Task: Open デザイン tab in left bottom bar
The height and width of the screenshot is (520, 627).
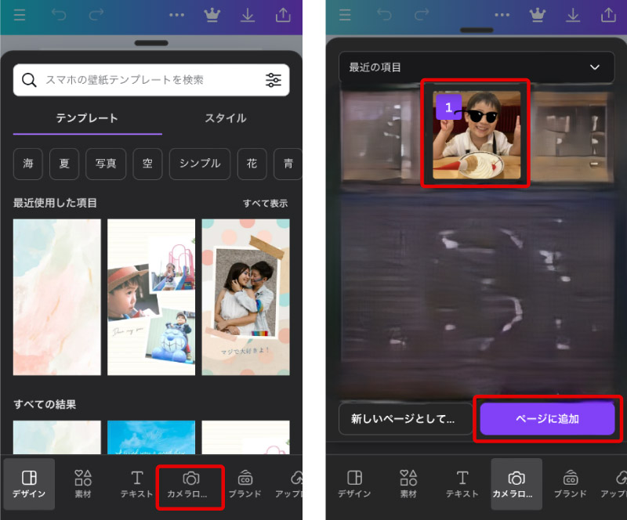Action: click(29, 484)
